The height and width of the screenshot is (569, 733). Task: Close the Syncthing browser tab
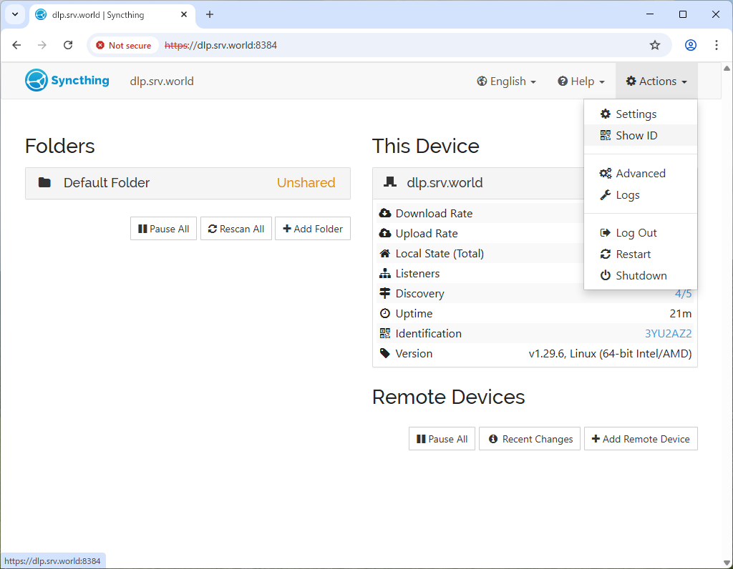coord(184,14)
